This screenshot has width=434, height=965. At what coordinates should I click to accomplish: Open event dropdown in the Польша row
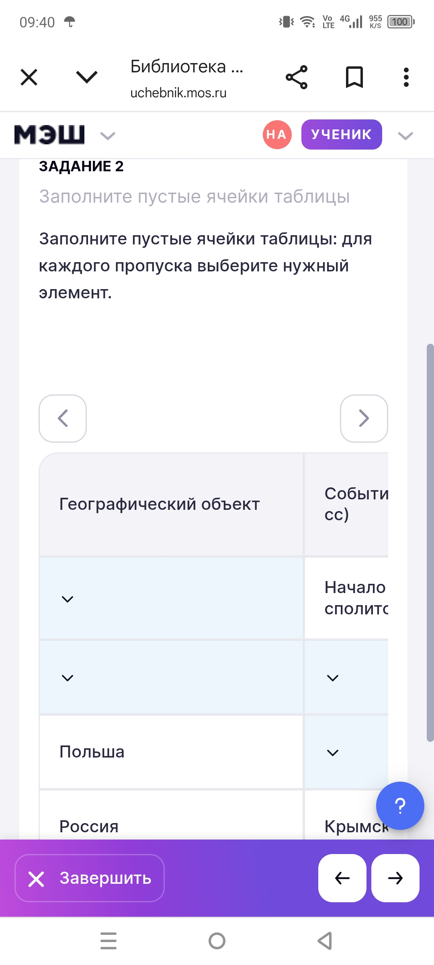[x=346, y=752]
